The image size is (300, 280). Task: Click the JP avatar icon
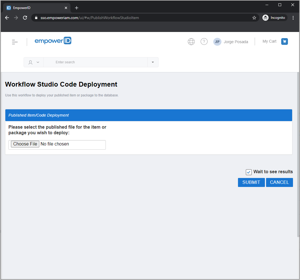(217, 41)
